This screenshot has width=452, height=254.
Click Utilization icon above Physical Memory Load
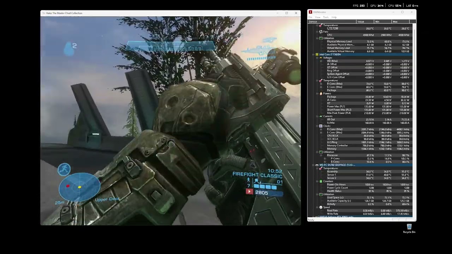tap(321, 38)
